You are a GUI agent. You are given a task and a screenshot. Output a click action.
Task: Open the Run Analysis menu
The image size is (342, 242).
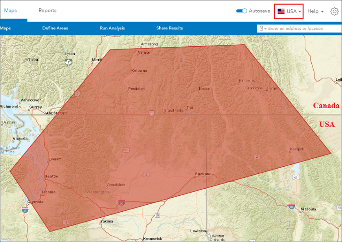(x=112, y=28)
